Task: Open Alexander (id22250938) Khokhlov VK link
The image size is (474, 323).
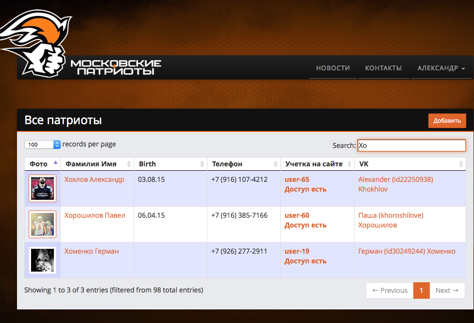Action: click(396, 184)
